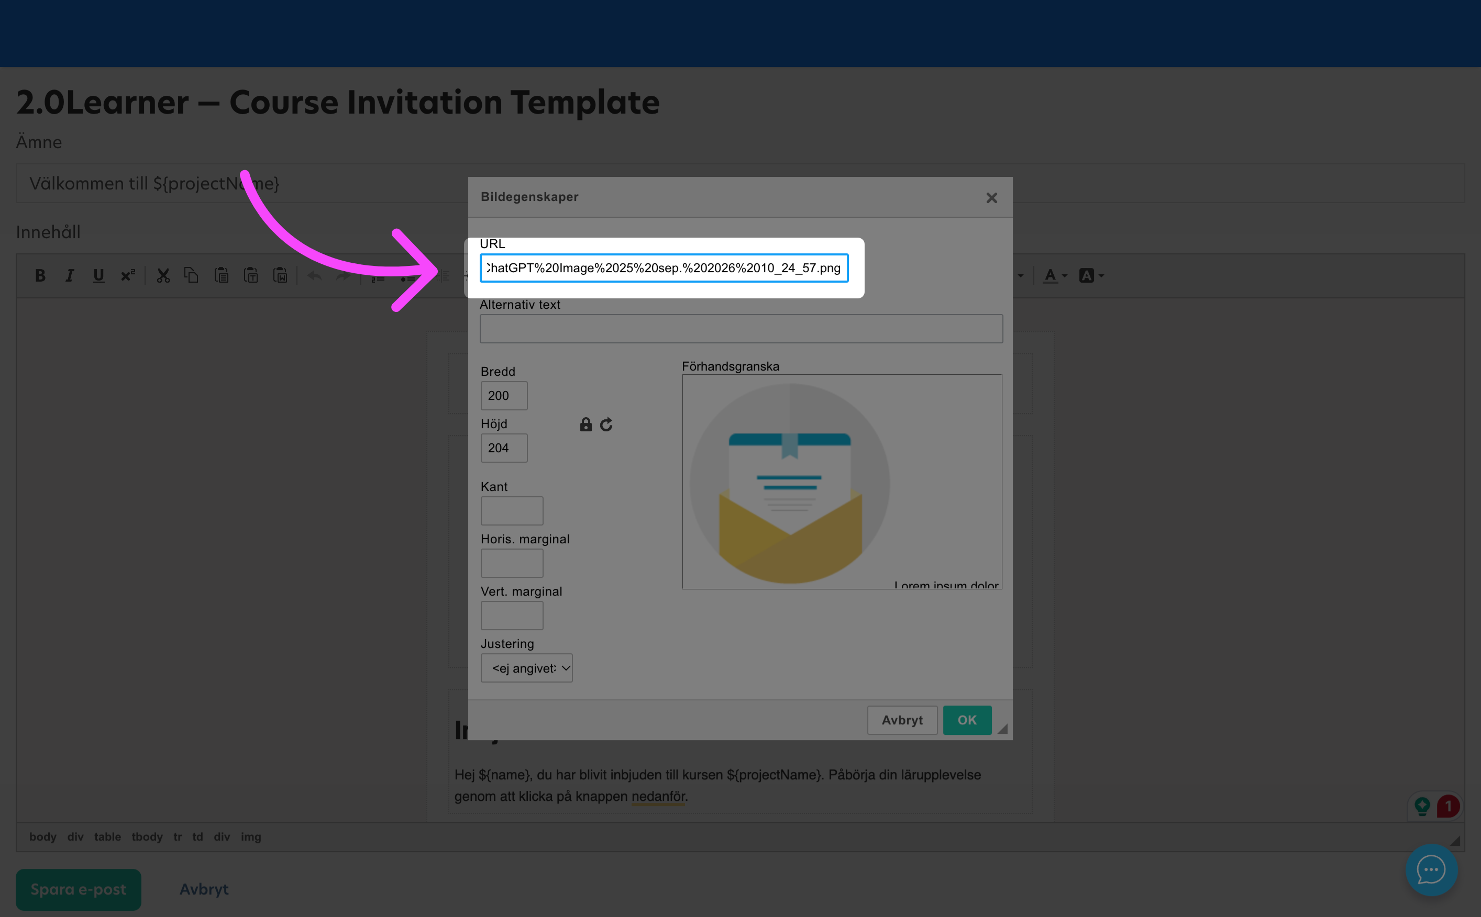Close the Bildegenskaper dialog
The width and height of the screenshot is (1481, 917).
click(992, 198)
